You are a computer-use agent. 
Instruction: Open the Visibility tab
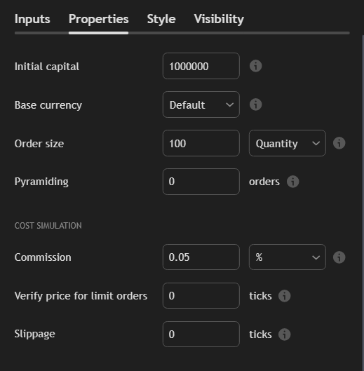coord(219,19)
